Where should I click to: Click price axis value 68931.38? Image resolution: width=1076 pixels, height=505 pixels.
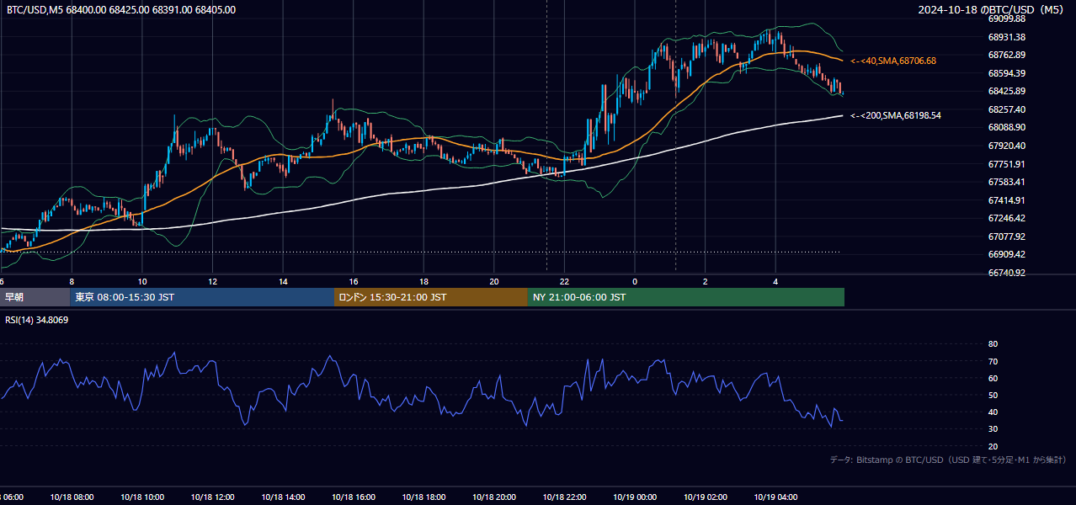pyautogui.click(x=1006, y=37)
